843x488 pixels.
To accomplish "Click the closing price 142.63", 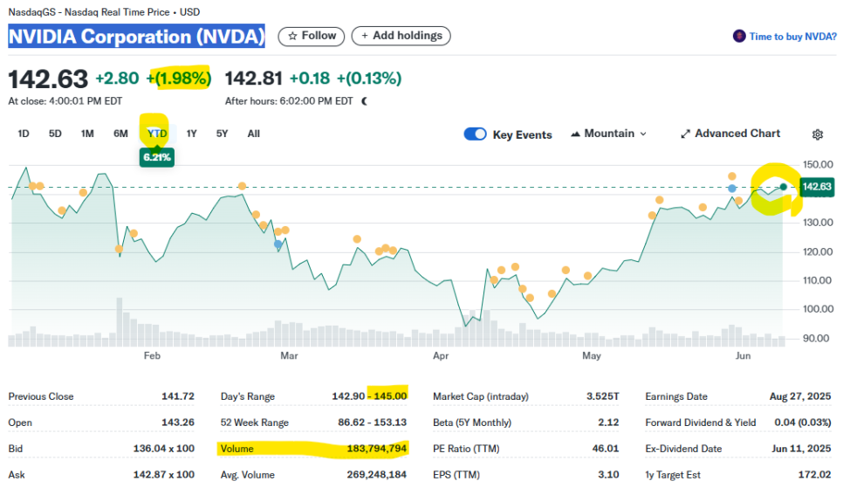I will click(48, 79).
